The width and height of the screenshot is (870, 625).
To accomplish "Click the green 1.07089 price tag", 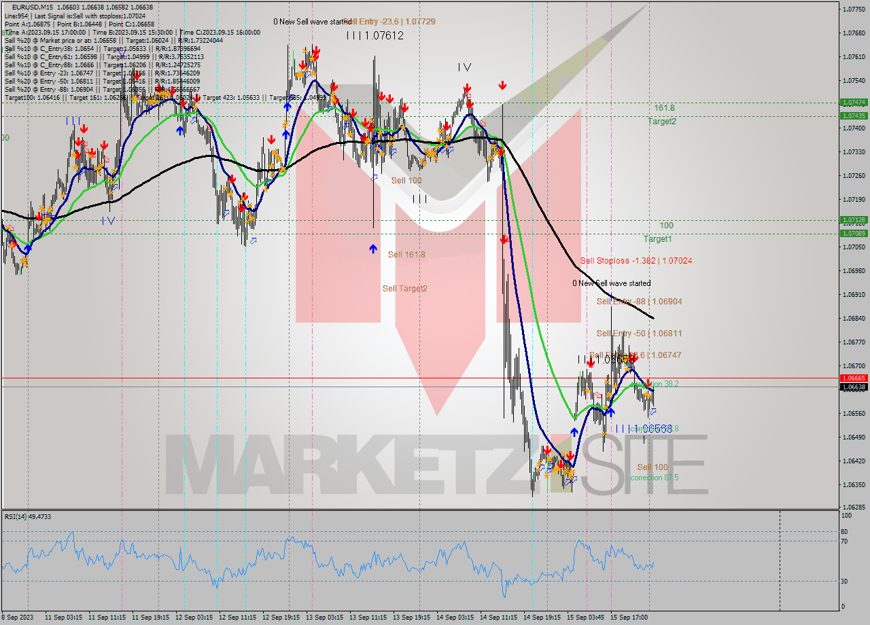I will click(854, 234).
